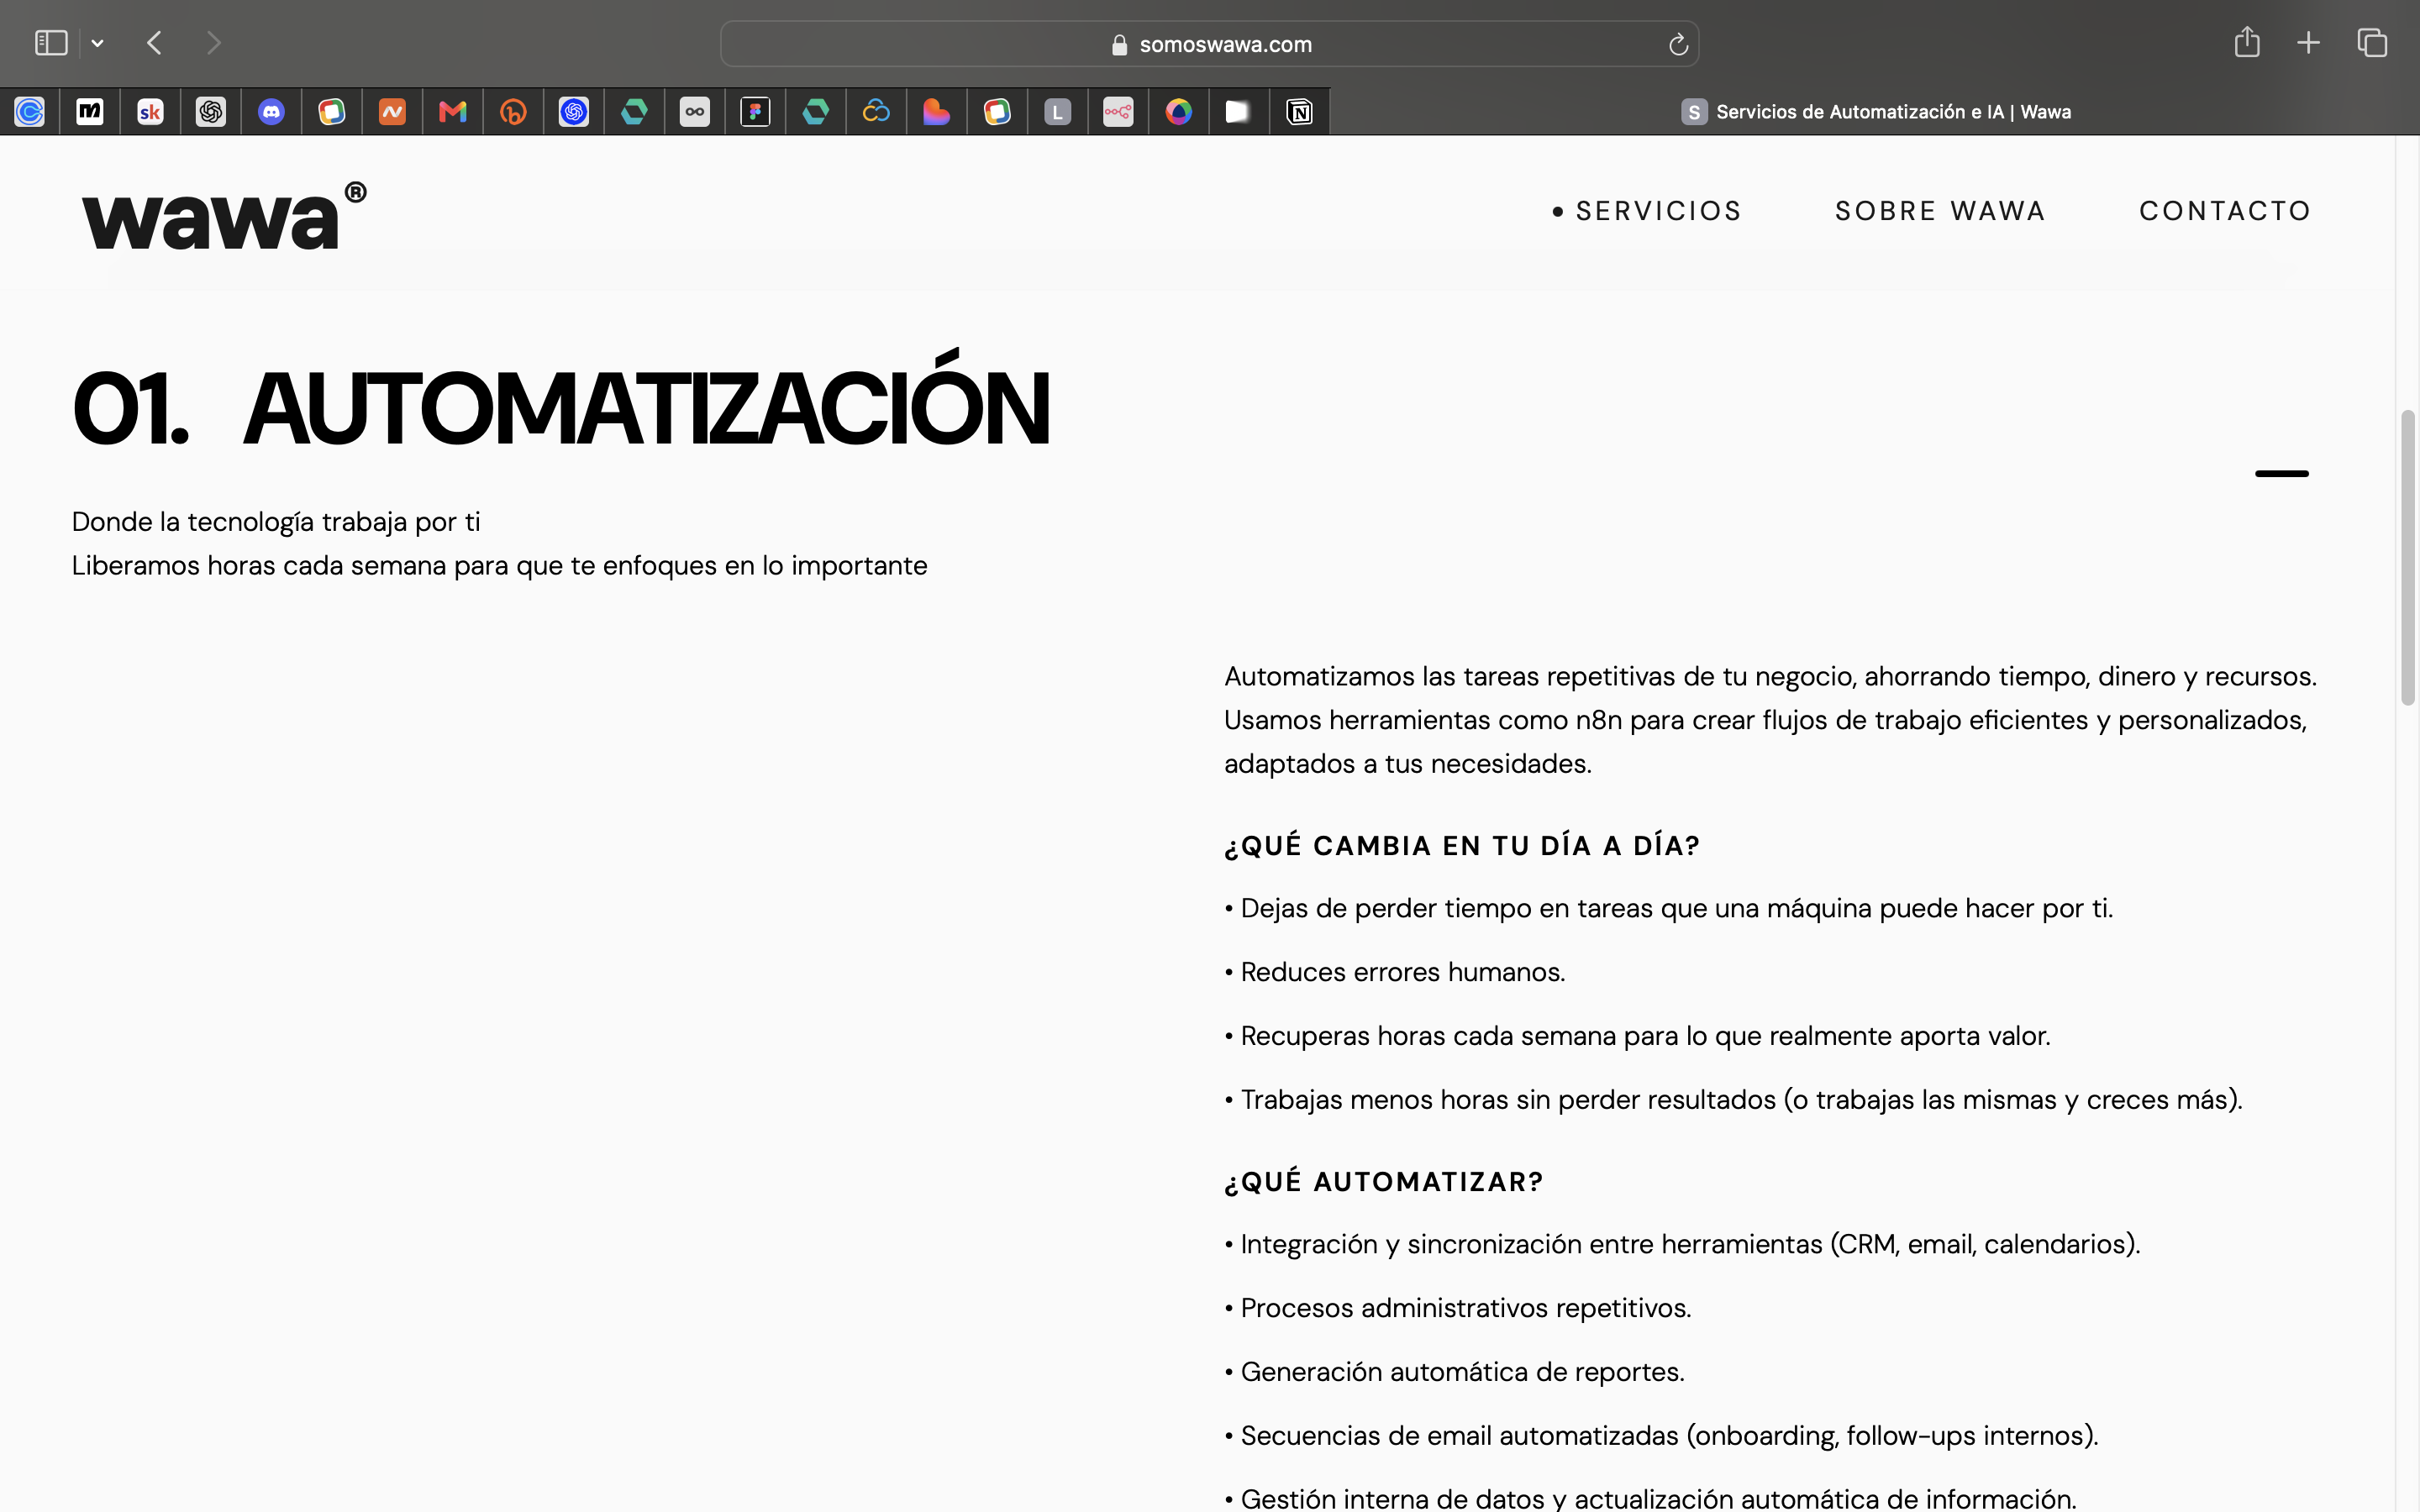The width and height of the screenshot is (2420, 1512).
Task: Select the 'Servicios de Automatización e IA' tab
Action: [x=1875, y=112]
